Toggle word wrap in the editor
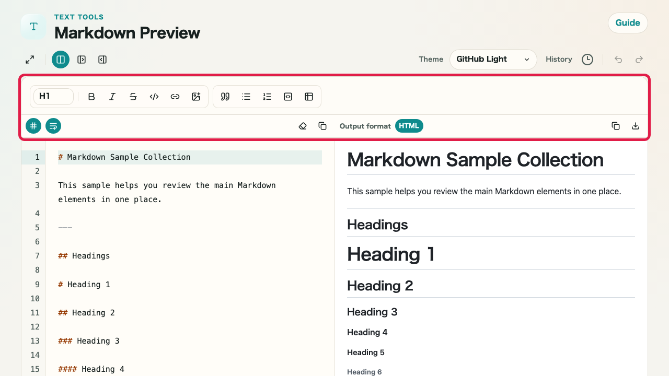Viewport: 669px width, 376px height. coord(53,126)
